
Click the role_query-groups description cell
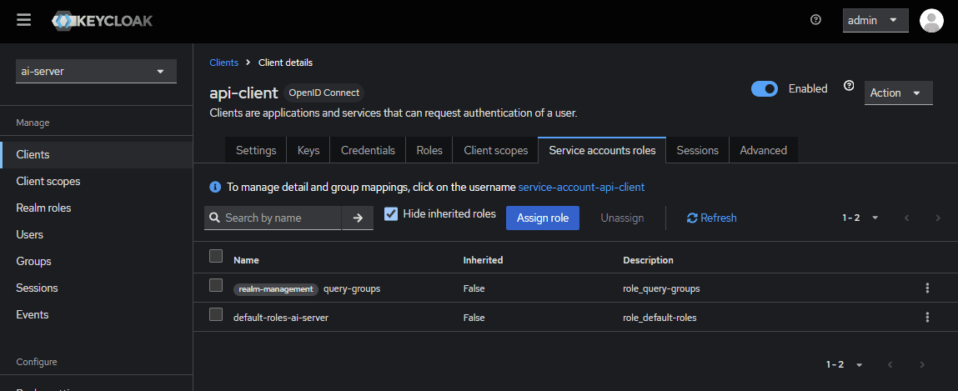(662, 288)
